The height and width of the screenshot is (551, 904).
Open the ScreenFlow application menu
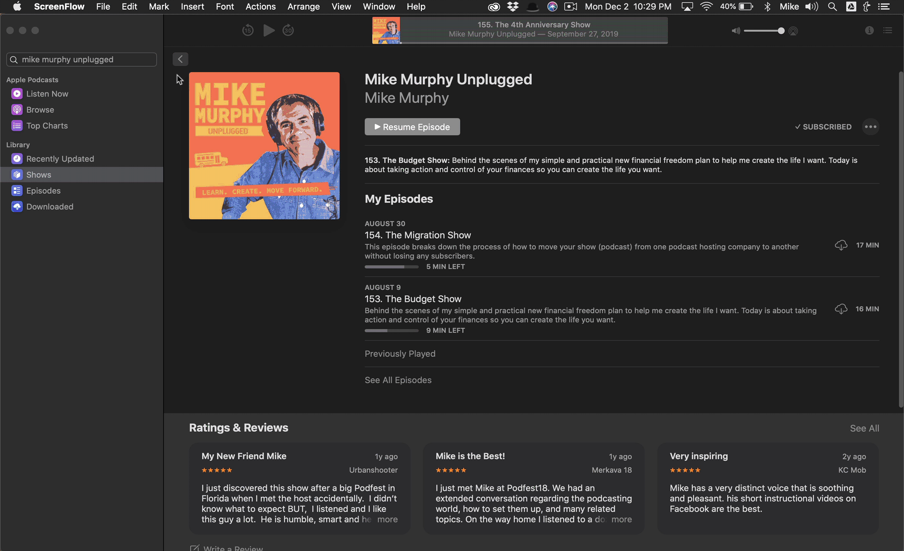59,7
